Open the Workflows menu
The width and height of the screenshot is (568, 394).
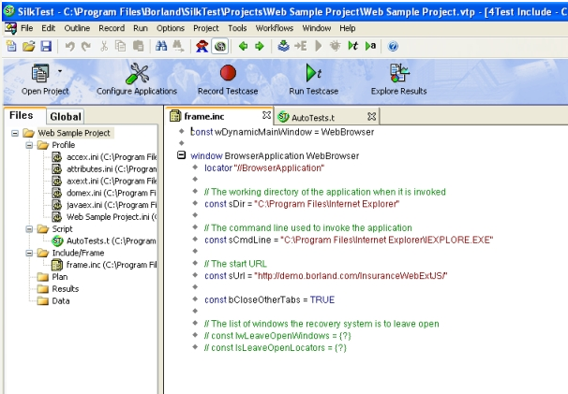275,28
